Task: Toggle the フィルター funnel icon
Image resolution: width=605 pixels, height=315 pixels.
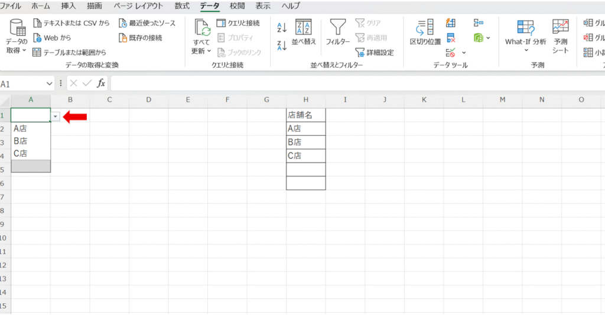Action: 337,33
